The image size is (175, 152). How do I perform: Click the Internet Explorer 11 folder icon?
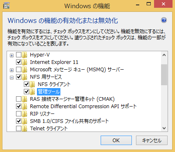point(25,62)
